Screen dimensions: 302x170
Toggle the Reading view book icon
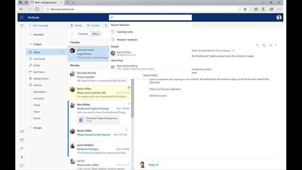tap(240, 9)
